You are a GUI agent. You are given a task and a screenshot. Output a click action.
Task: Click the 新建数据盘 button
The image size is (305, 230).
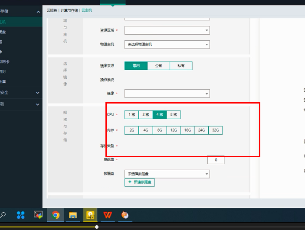[140, 182]
